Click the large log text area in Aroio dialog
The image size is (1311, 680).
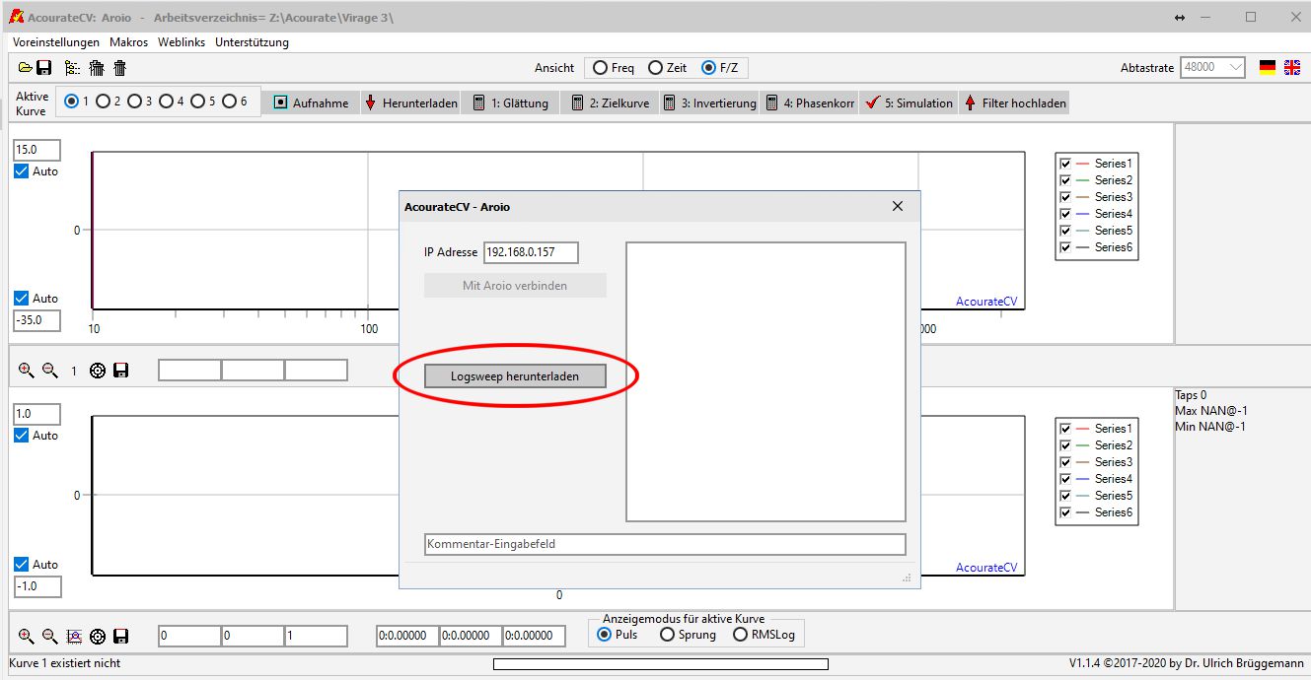765,381
